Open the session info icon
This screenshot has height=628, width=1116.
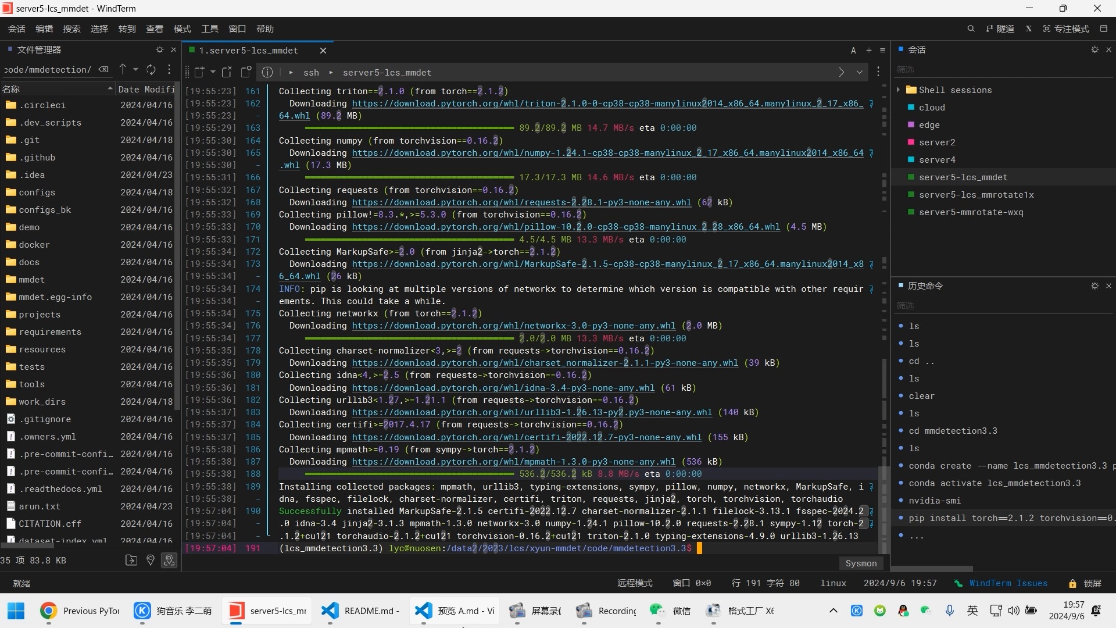point(267,72)
